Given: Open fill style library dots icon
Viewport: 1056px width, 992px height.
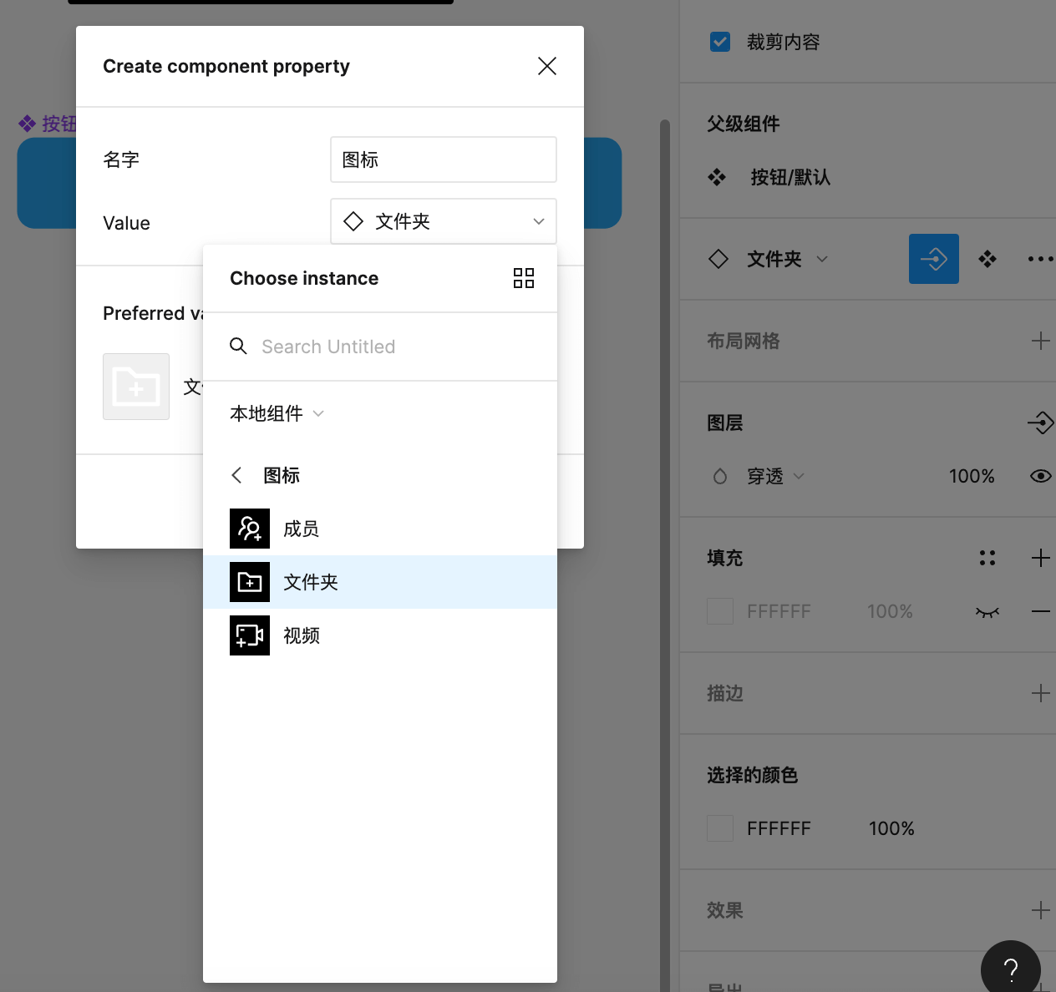Looking at the screenshot, I should tap(987, 558).
